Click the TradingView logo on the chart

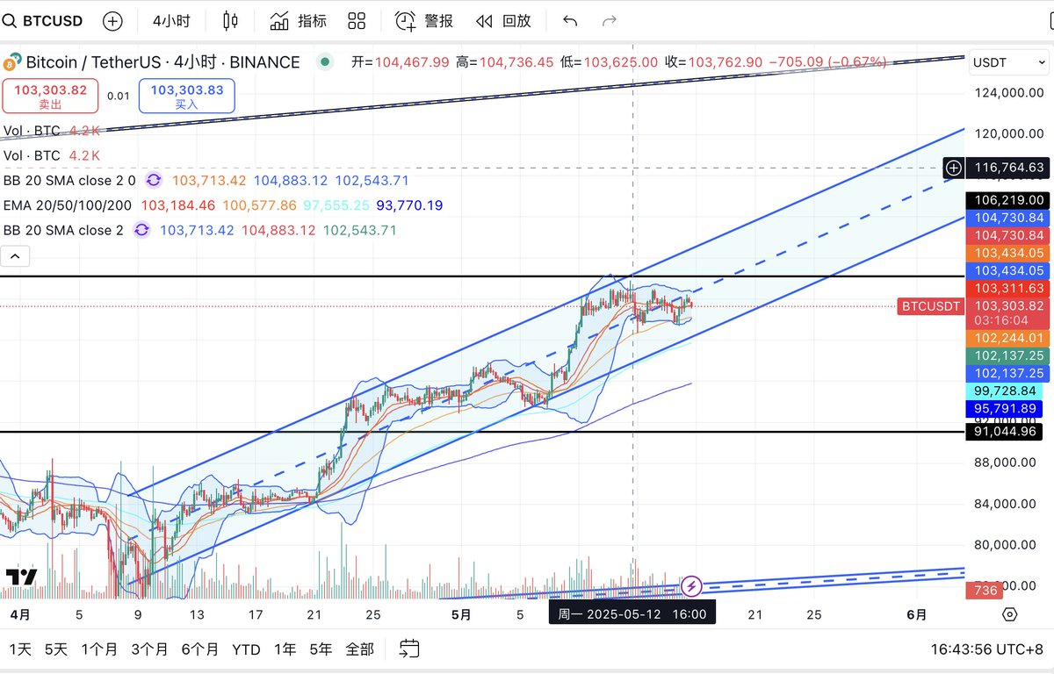21,577
